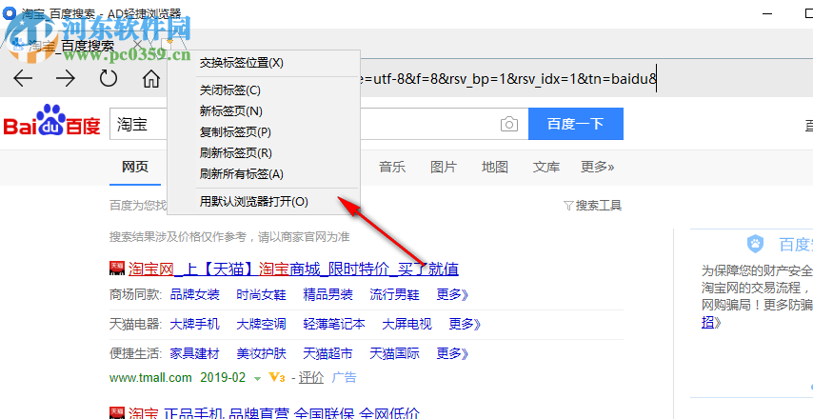813x419 pixels.
Task: Open the 大牌空调 link
Action: coord(261,325)
